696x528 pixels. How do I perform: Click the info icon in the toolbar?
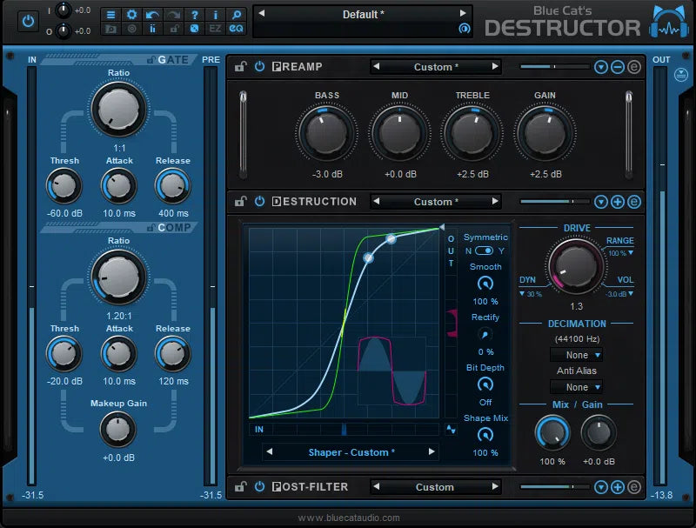[x=216, y=15]
